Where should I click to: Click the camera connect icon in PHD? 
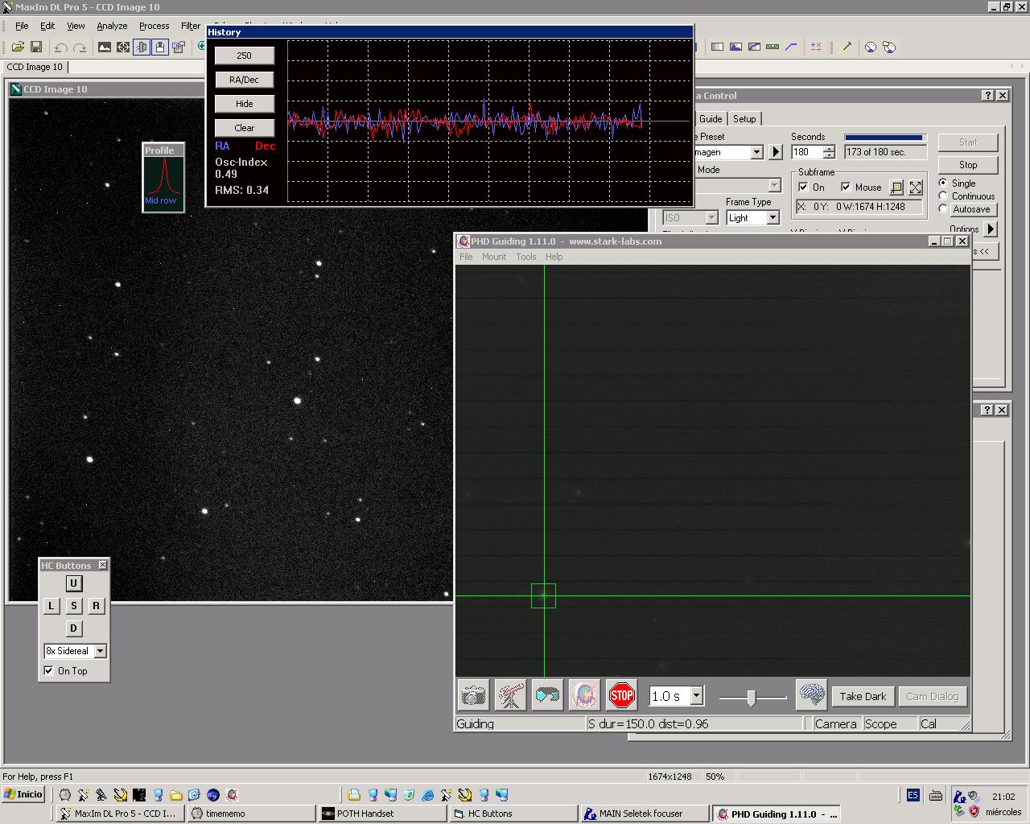(x=474, y=695)
